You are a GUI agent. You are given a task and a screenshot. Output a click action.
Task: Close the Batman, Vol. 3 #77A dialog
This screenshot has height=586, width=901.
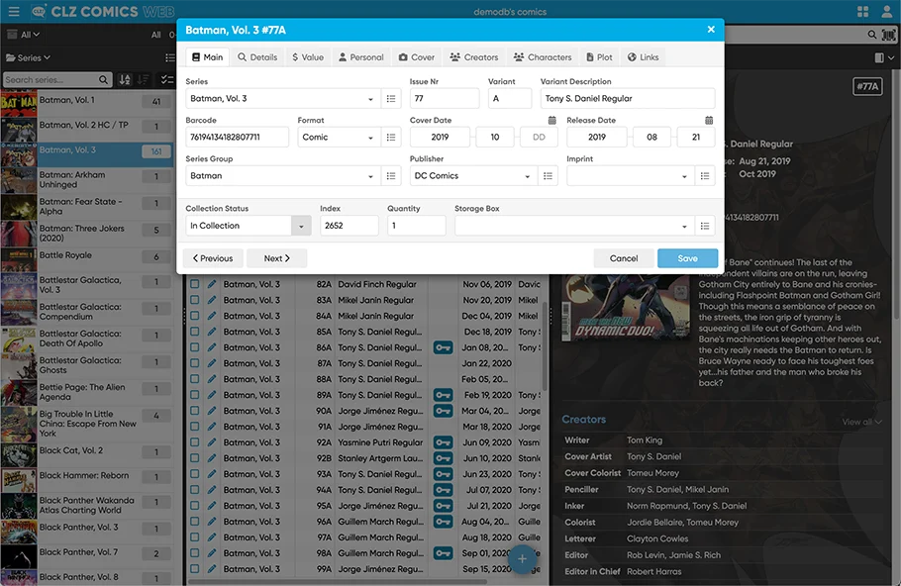[711, 30]
